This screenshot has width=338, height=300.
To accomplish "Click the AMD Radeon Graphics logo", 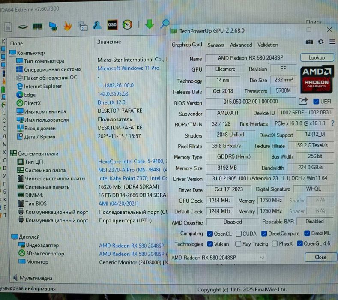I will tap(317, 79).
